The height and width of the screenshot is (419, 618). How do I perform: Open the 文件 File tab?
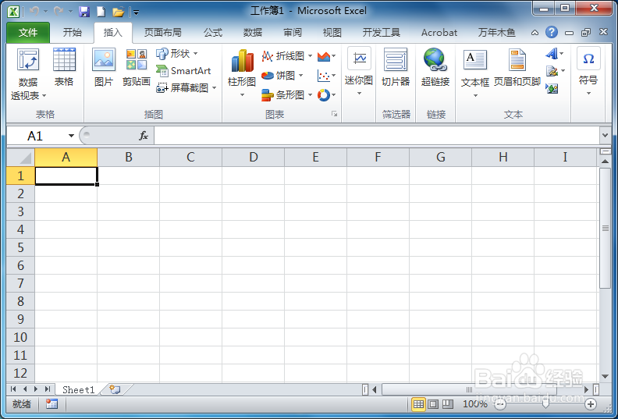pos(28,32)
